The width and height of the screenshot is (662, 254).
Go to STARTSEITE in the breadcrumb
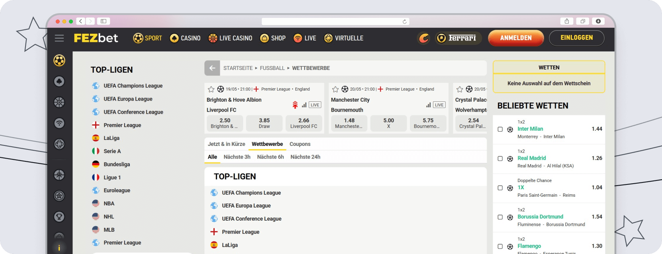tap(238, 68)
